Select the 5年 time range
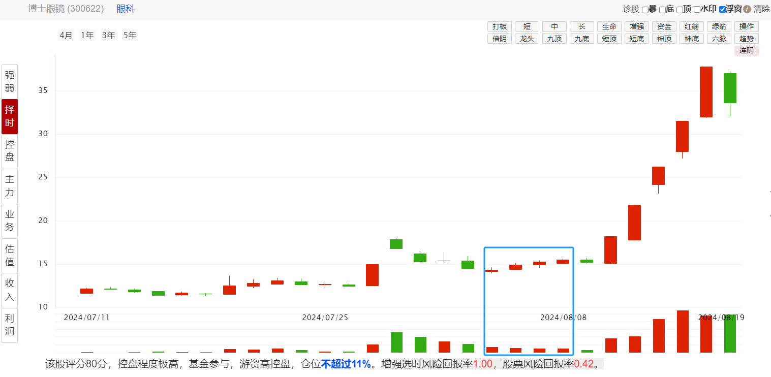Screen dimensions: 771x377 (x=130, y=36)
